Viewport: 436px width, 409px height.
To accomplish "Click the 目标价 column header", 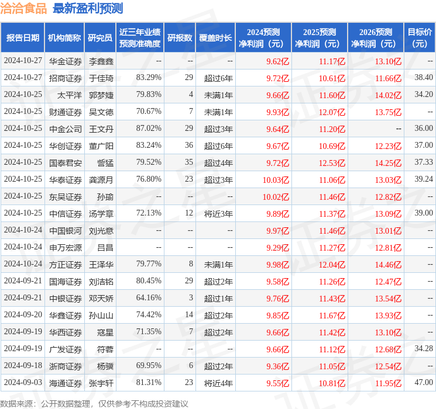I will click(x=420, y=38).
